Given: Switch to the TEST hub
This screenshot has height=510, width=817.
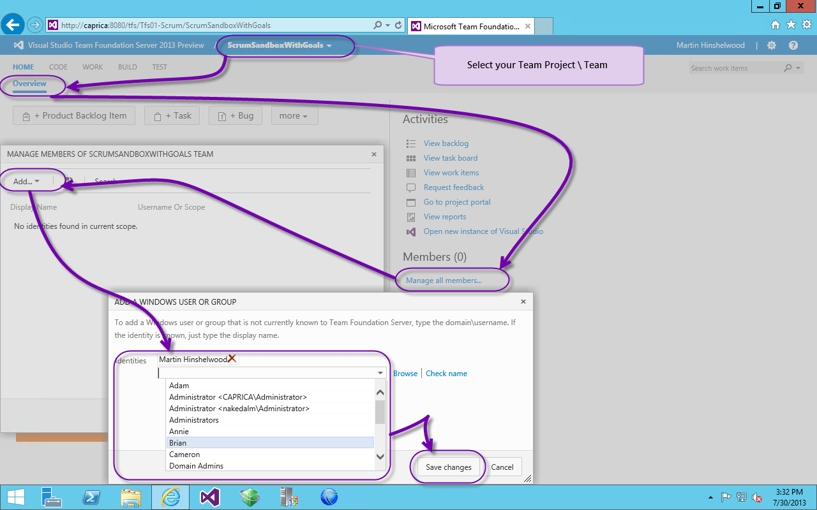Looking at the screenshot, I should (x=160, y=67).
